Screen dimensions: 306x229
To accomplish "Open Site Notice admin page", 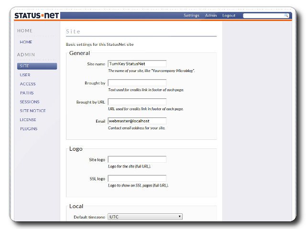I will point(33,111).
